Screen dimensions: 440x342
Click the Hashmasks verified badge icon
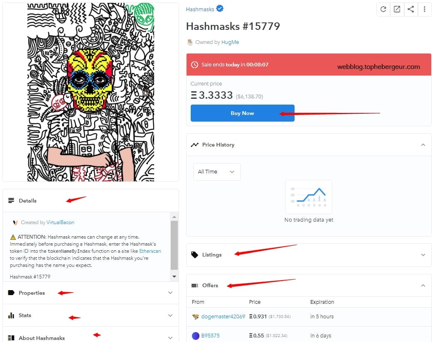[220, 9]
